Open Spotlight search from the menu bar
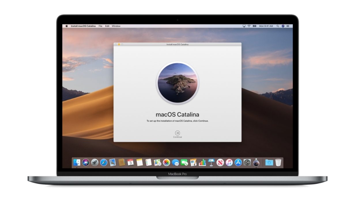 (278, 26)
